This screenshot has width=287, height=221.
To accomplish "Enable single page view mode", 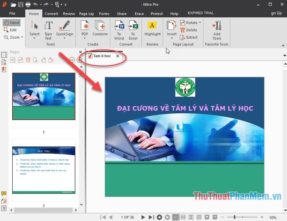I will click(175, 217).
